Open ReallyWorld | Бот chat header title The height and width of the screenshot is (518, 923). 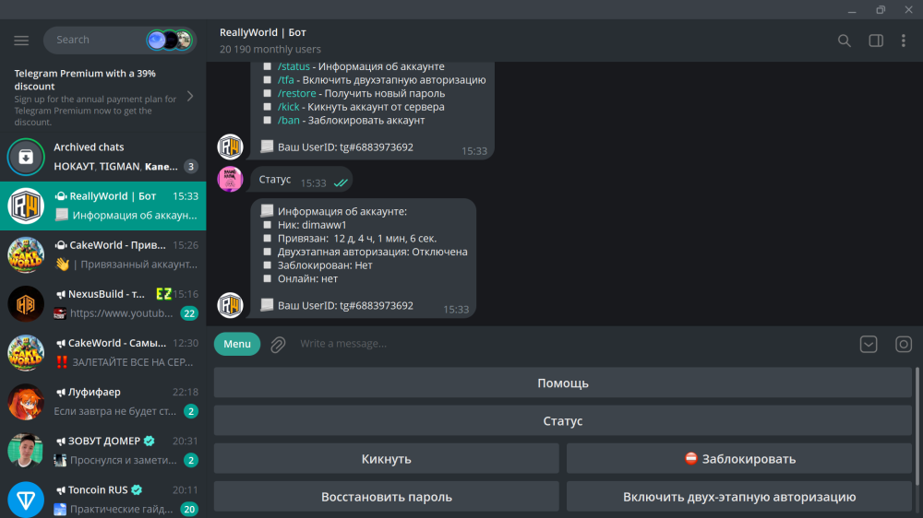[x=262, y=32]
